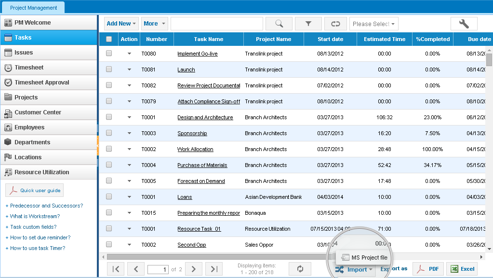Check the box for task Implement Go-live
This screenshot has width=493, height=278.
(109, 53)
